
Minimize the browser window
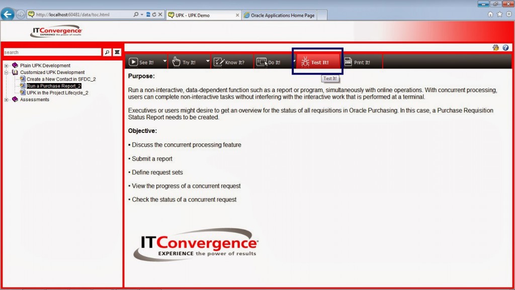click(x=483, y=4)
